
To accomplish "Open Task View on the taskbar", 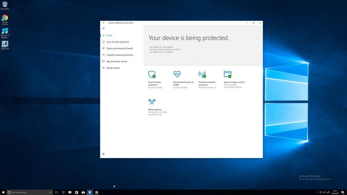I will point(57,192).
